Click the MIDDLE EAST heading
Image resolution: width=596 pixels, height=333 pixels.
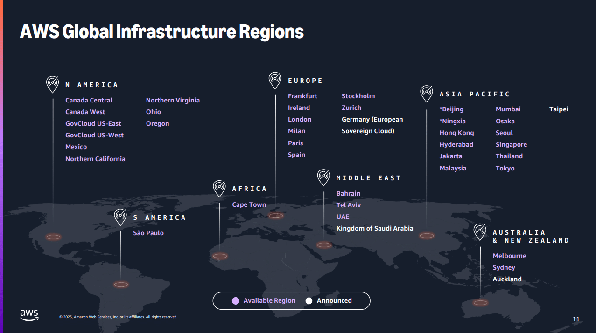click(368, 178)
